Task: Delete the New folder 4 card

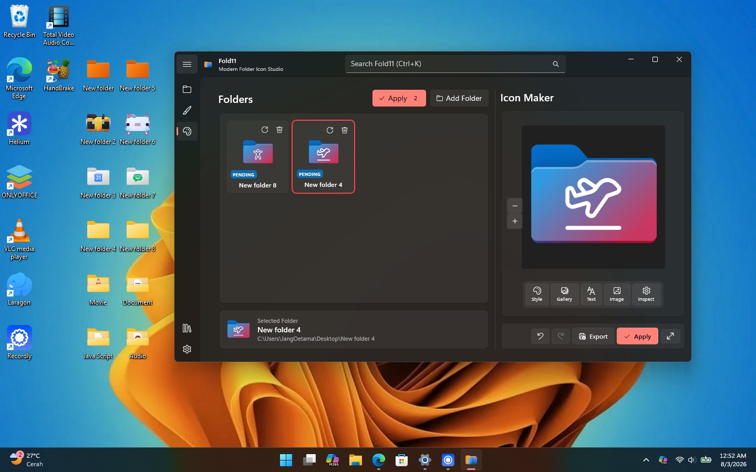Action: point(345,130)
